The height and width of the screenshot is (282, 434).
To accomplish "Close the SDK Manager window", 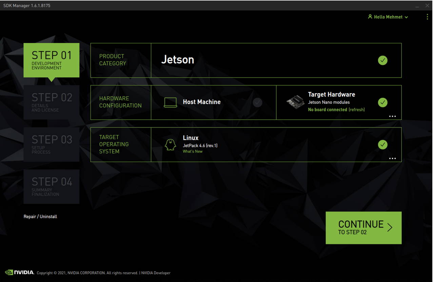I will 427,6.
